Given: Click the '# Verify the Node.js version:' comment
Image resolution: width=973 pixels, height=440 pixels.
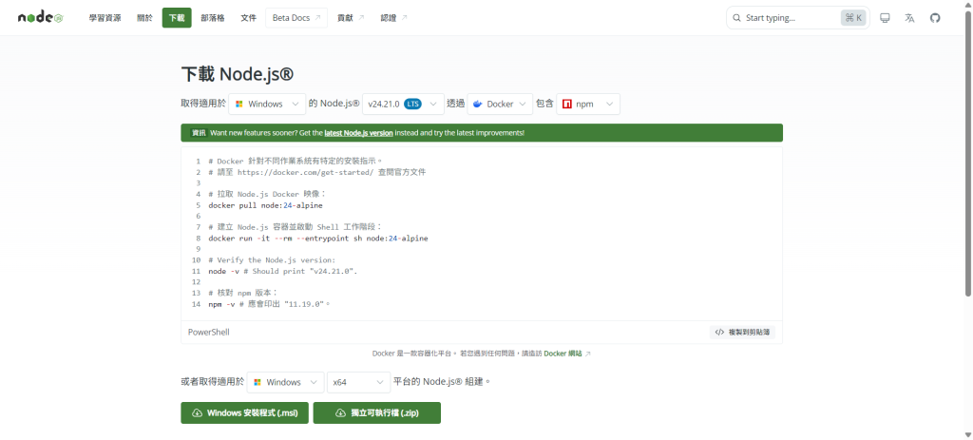Looking at the screenshot, I should coord(272,260).
